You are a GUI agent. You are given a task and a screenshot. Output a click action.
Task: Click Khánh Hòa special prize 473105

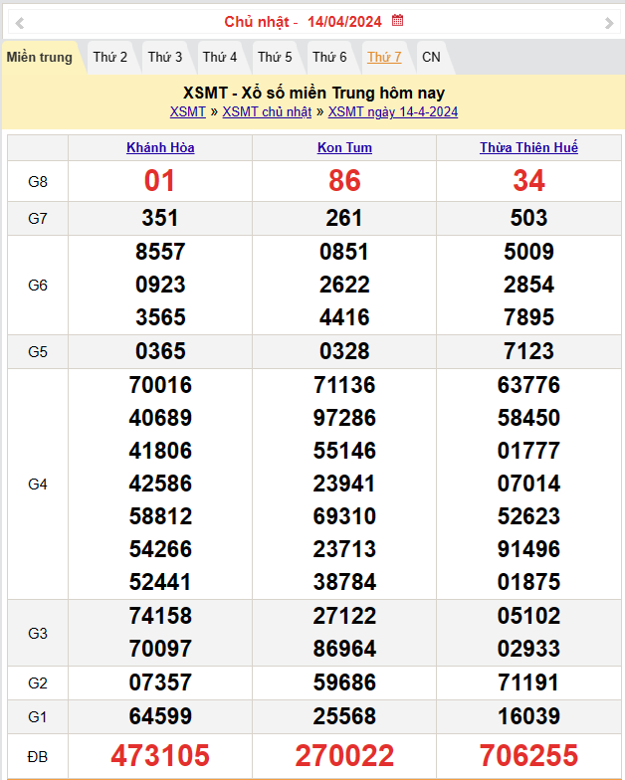coord(160,756)
